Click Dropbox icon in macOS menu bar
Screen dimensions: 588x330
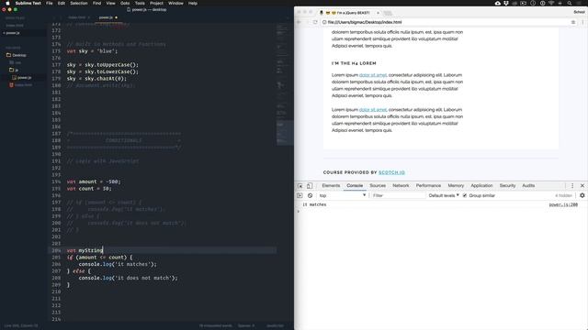(x=506, y=3)
